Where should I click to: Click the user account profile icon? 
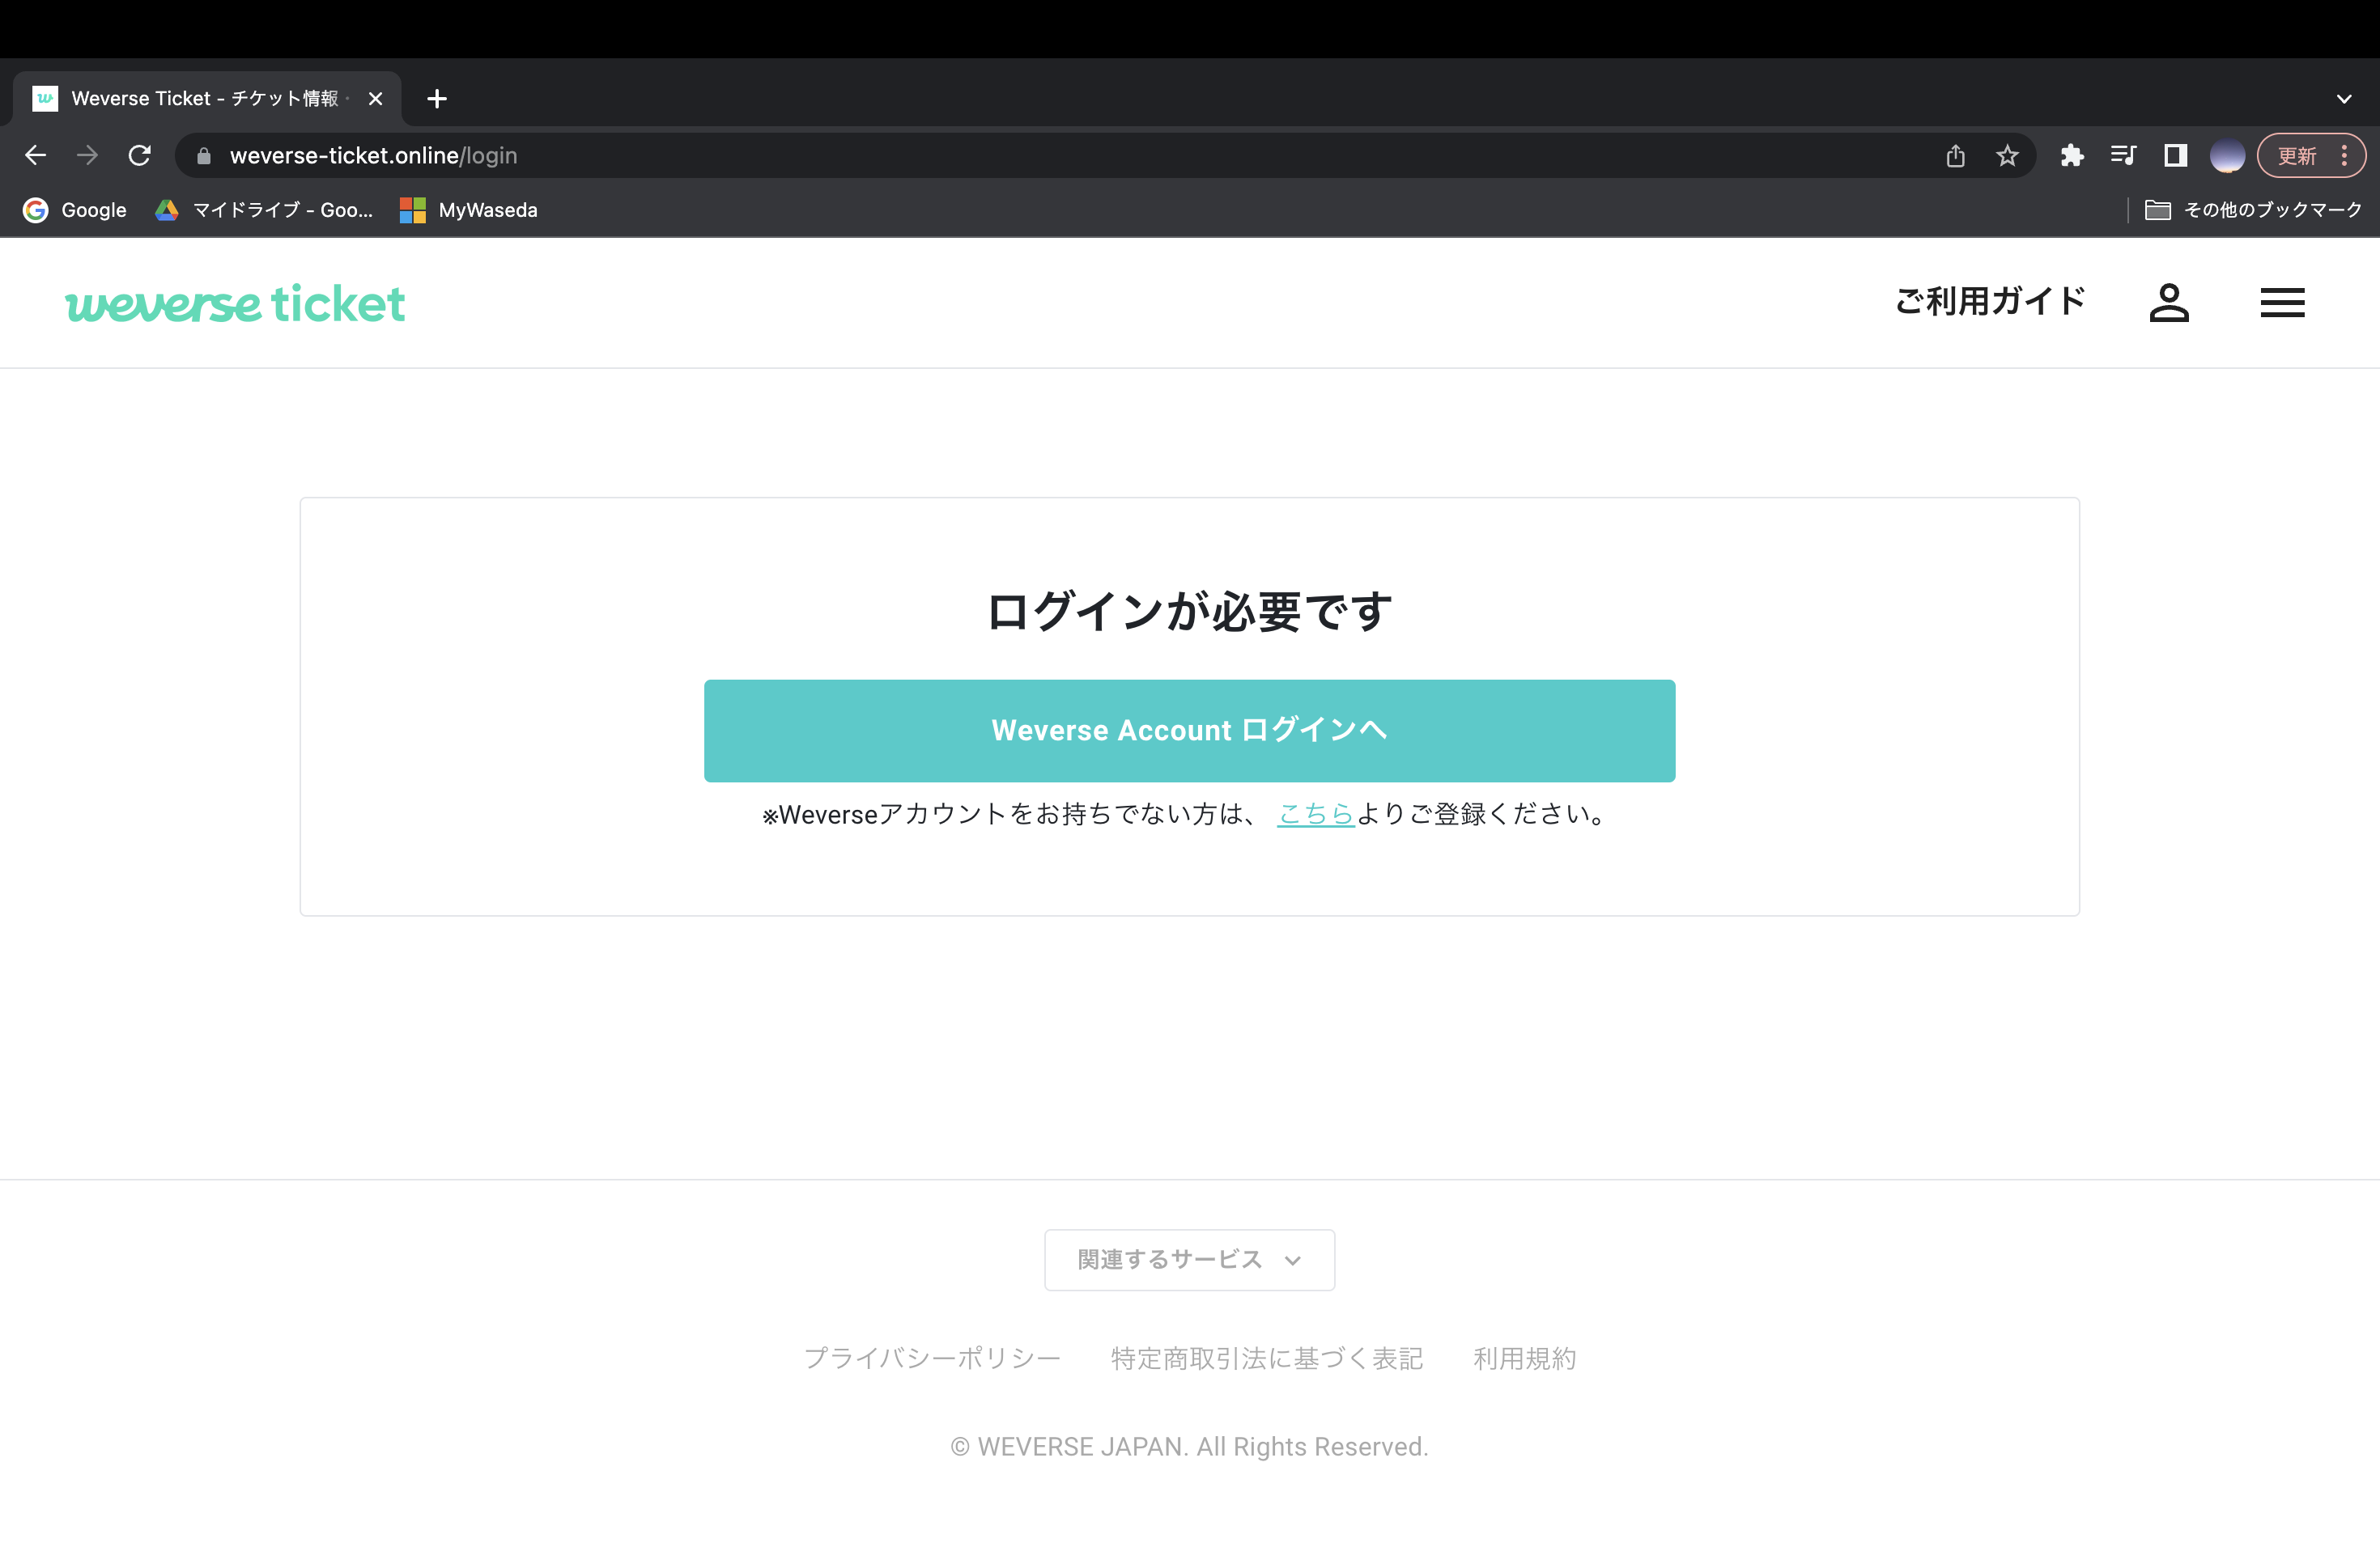[2168, 303]
